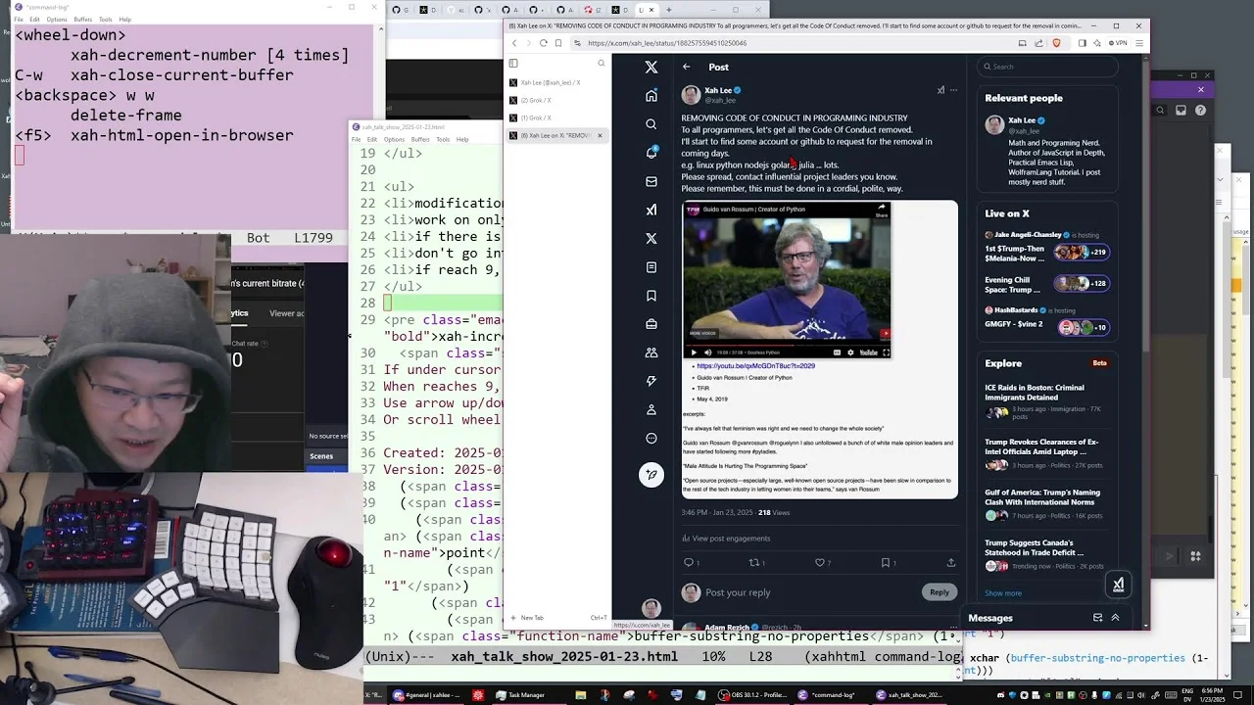1254x705 pixels.
Task: Click the Grok icon in X sidebar
Action: coord(651,210)
